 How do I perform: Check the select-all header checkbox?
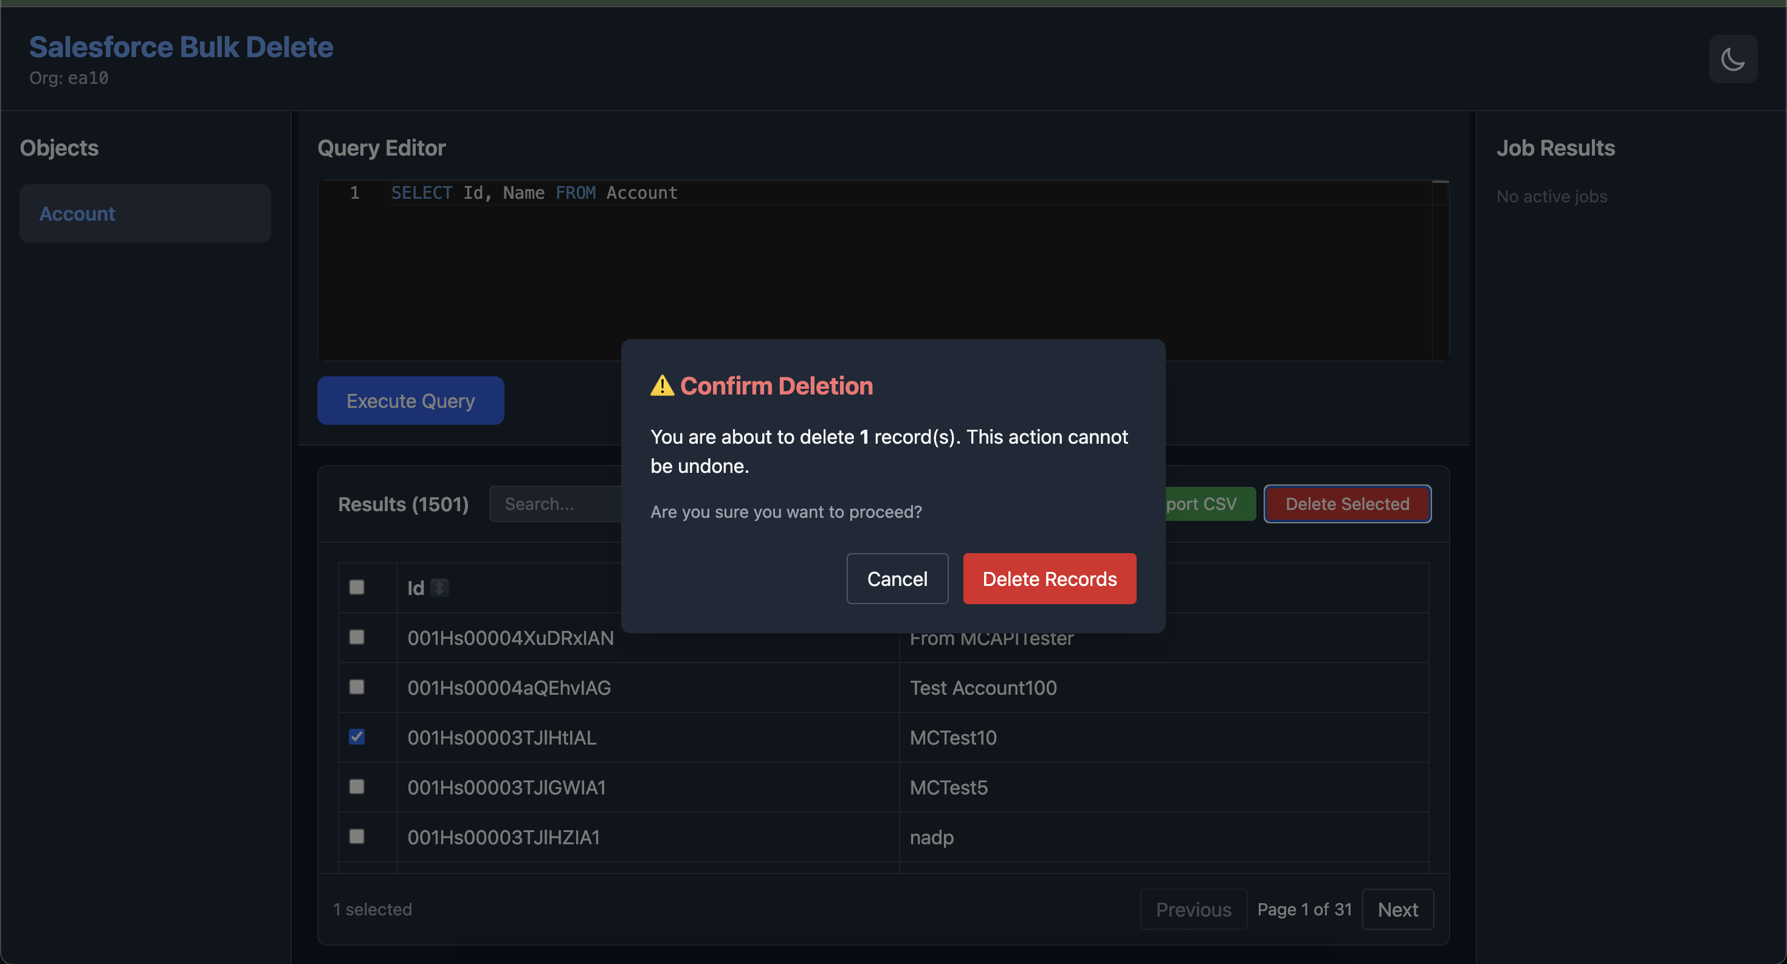[x=357, y=587]
